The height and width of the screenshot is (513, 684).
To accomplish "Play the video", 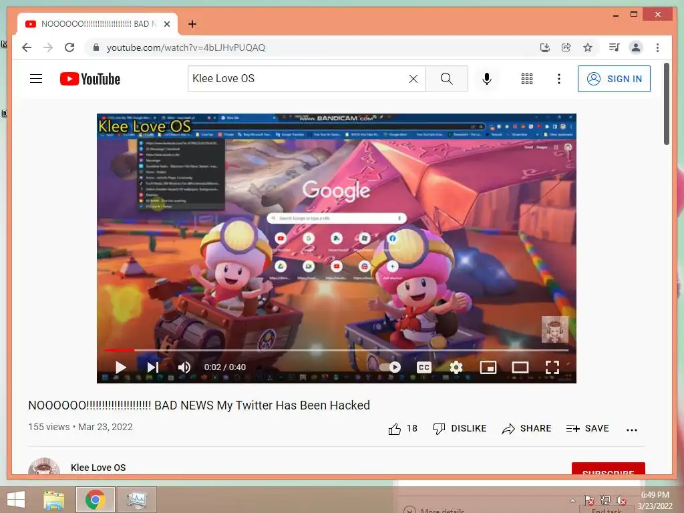I will point(121,367).
